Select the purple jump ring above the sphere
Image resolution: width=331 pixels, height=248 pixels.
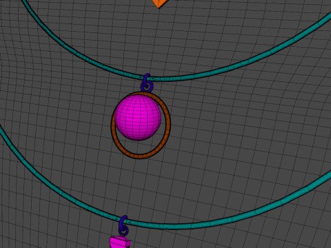(x=146, y=83)
